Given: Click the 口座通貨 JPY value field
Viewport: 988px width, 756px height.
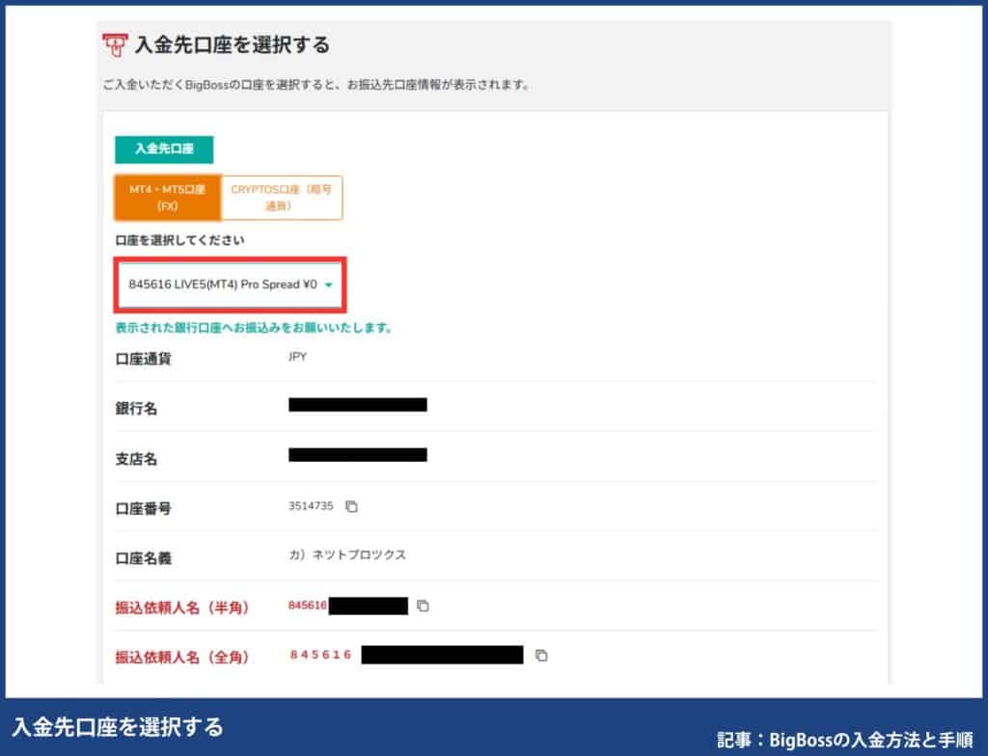Looking at the screenshot, I should tap(297, 357).
